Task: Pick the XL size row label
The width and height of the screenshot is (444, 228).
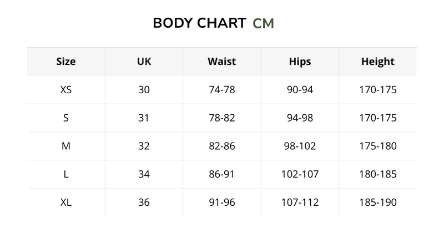Action: [66, 203]
